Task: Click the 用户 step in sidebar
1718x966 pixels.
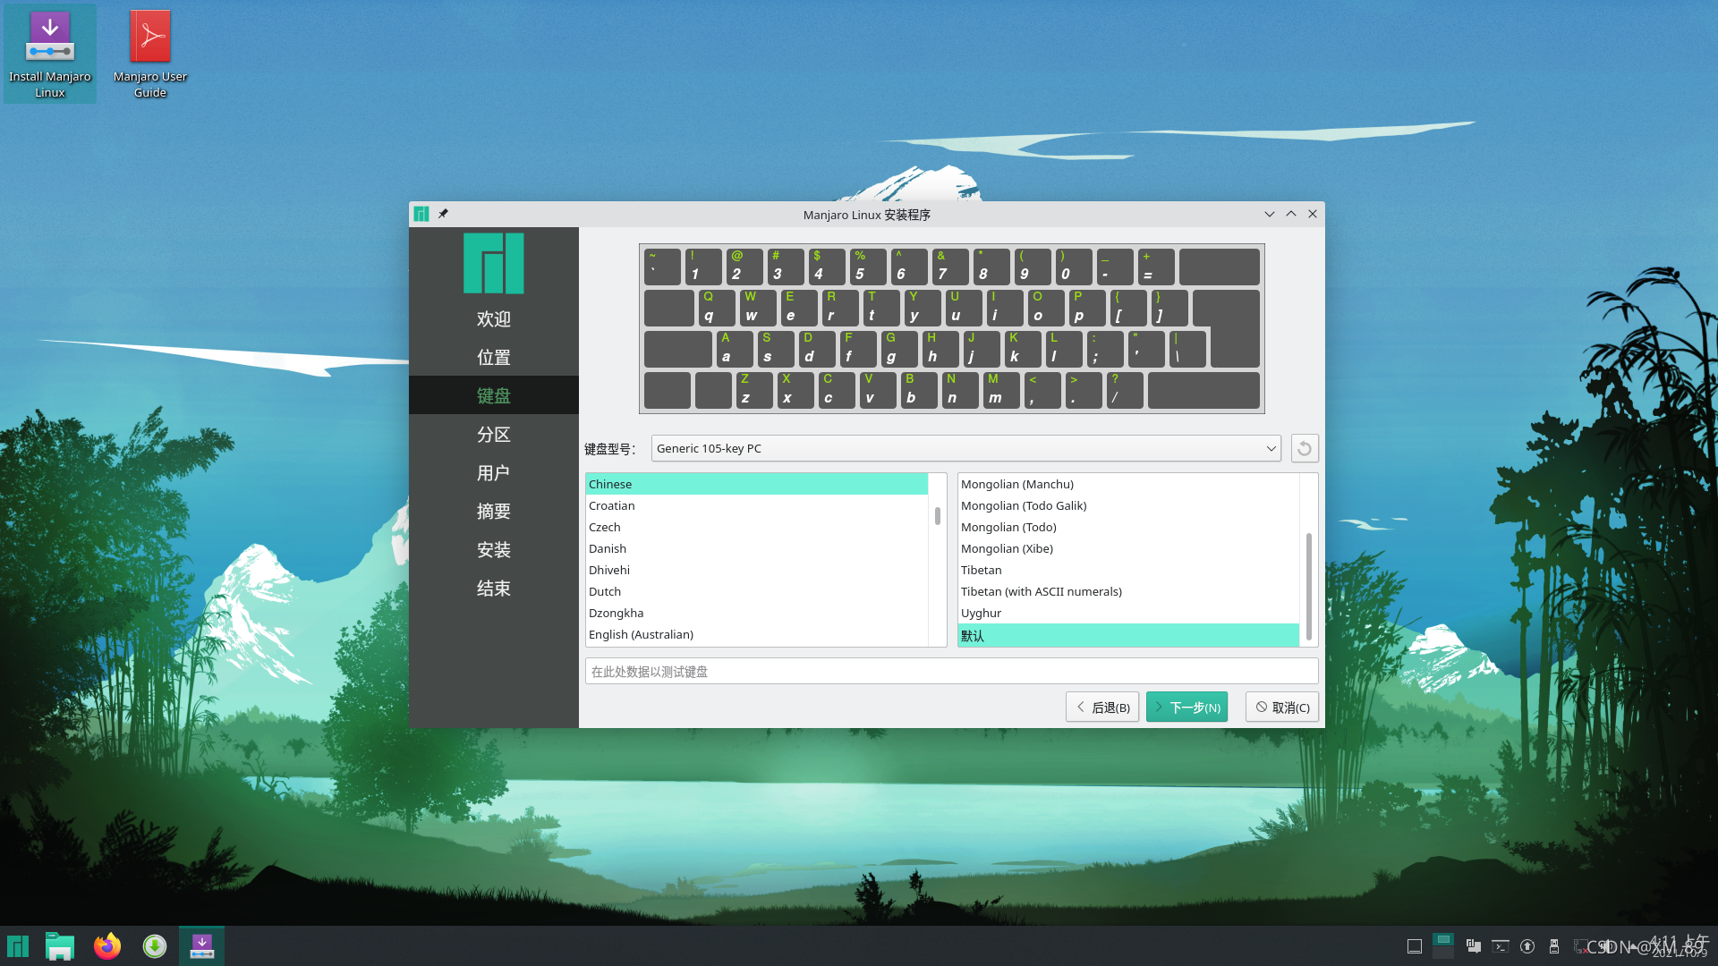Action: (x=494, y=472)
